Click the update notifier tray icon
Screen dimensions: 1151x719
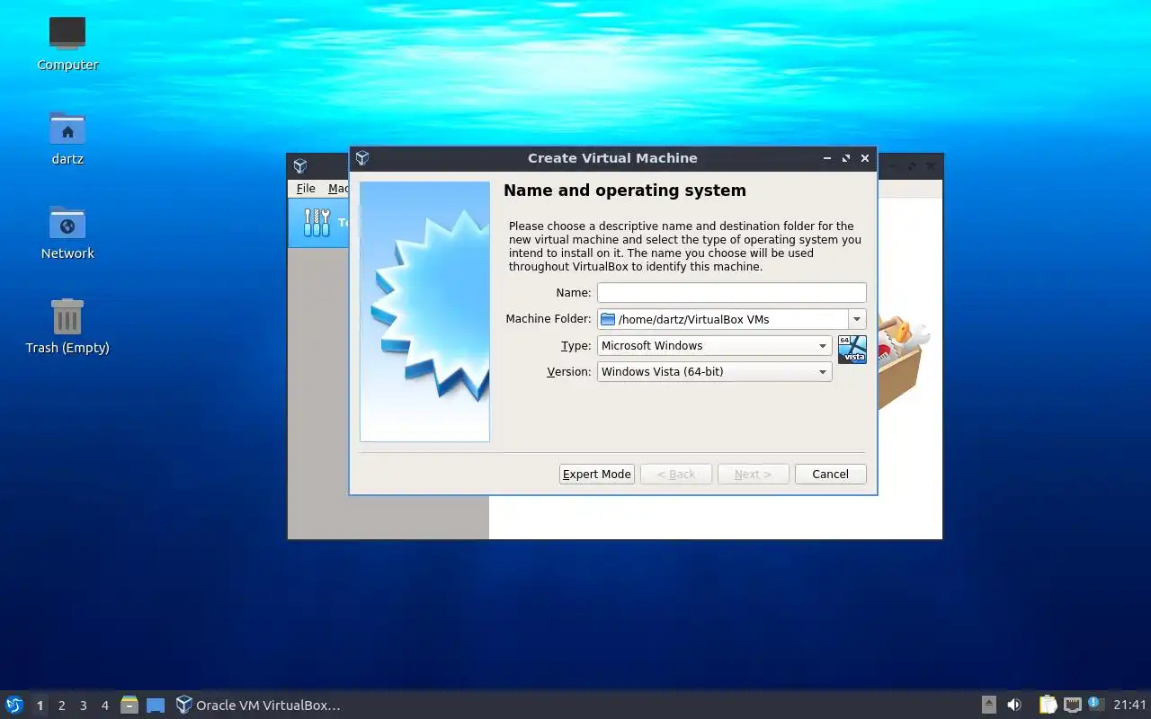coord(1095,704)
